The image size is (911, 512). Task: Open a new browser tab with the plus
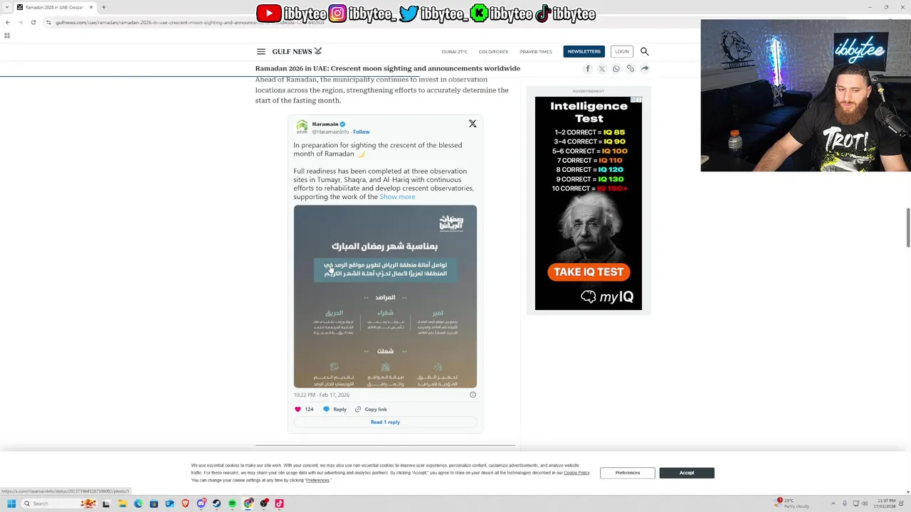(x=103, y=7)
